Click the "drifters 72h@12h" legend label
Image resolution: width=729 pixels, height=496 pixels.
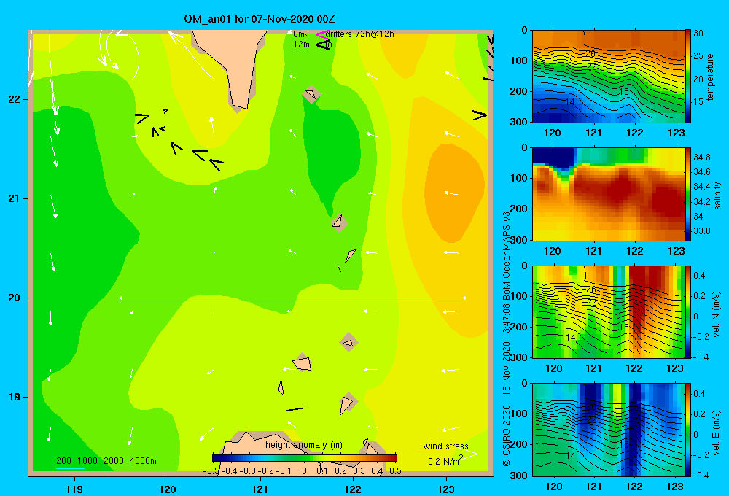click(x=360, y=34)
